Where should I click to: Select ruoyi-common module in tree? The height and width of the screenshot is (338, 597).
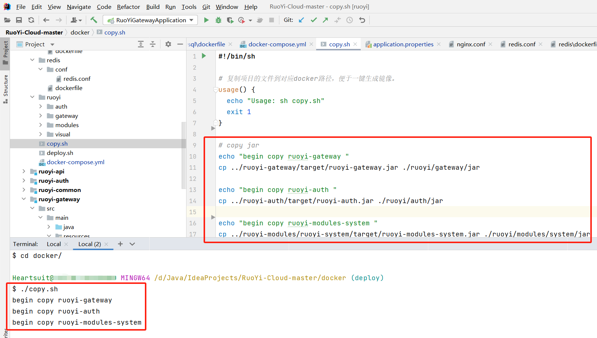click(59, 190)
